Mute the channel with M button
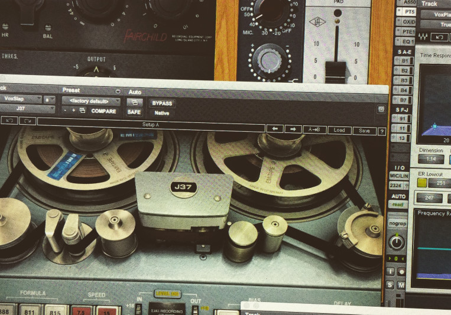The width and height of the screenshot is (451, 315). coord(401,285)
